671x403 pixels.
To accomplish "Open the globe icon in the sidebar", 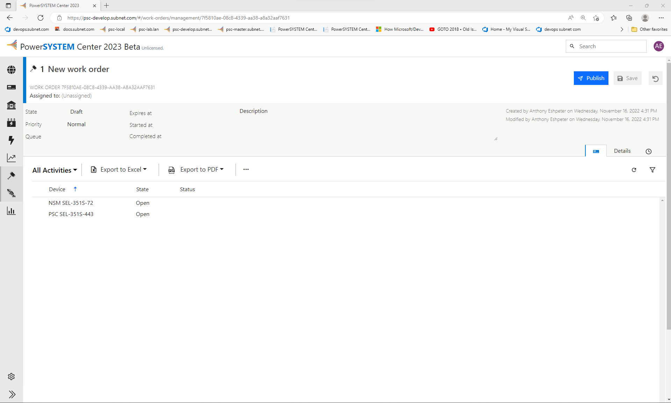I will click(11, 70).
